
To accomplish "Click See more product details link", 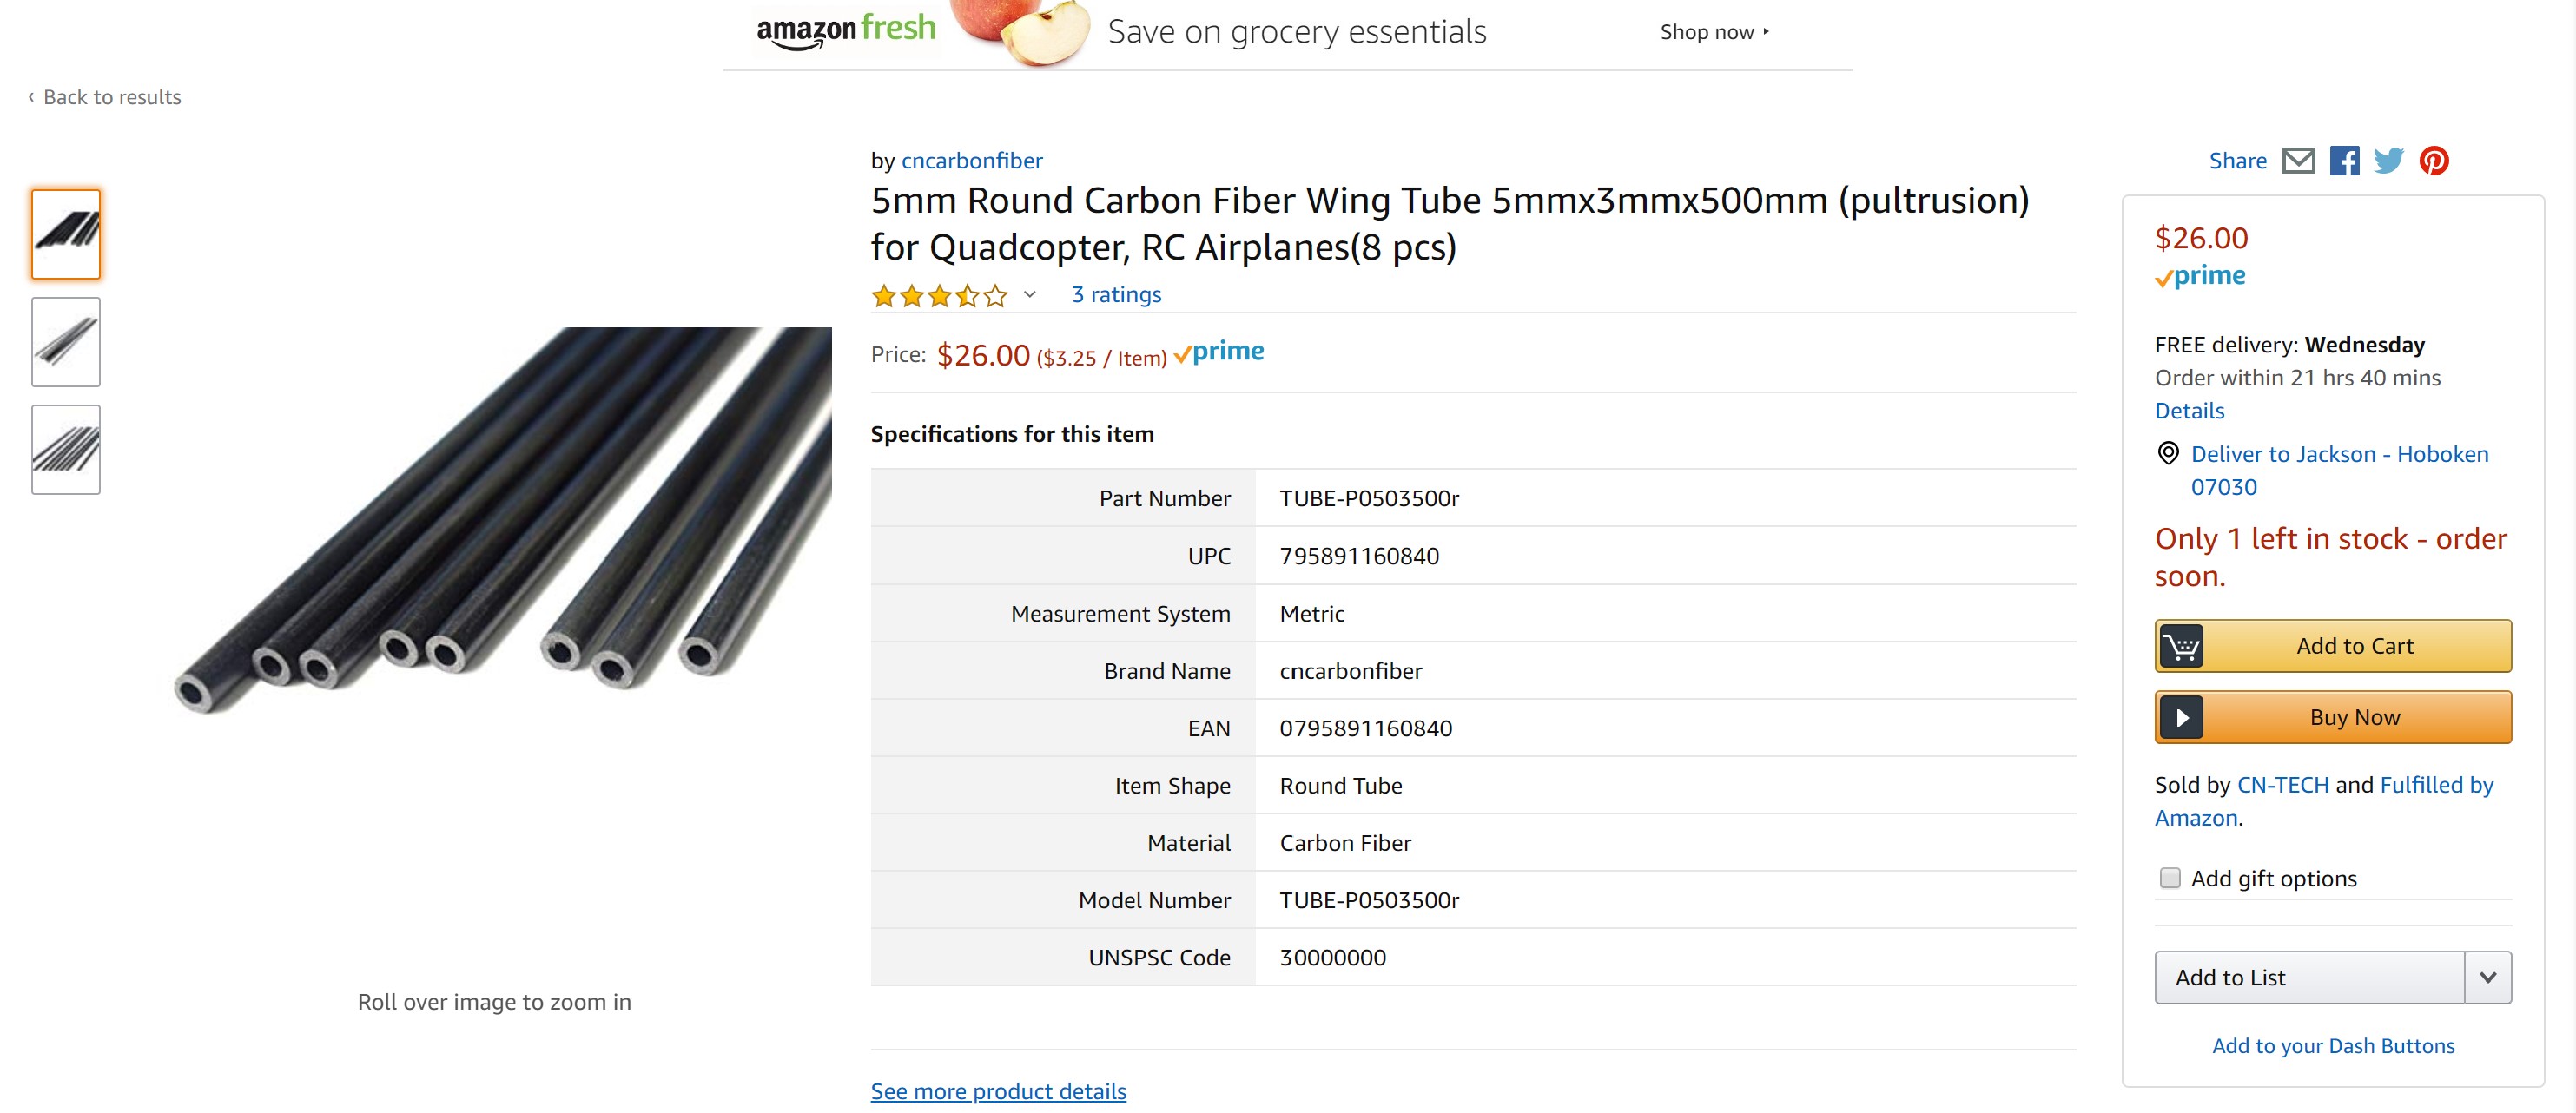I will point(998,1091).
